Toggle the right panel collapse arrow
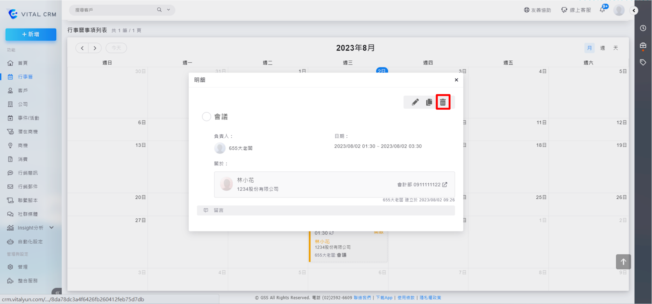The width and height of the screenshot is (652, 304). (x=634, y=11)
